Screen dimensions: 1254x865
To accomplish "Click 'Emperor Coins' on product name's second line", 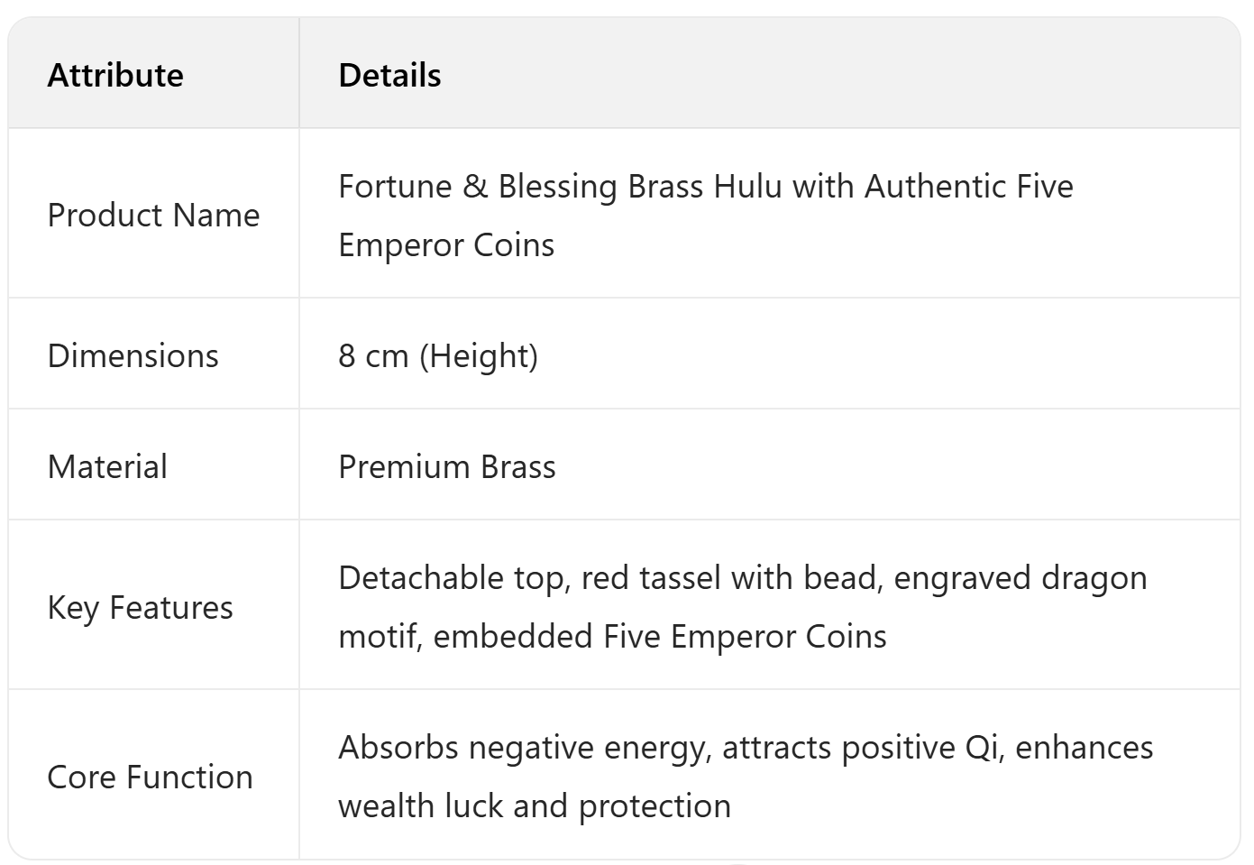I will pos(446,245).
